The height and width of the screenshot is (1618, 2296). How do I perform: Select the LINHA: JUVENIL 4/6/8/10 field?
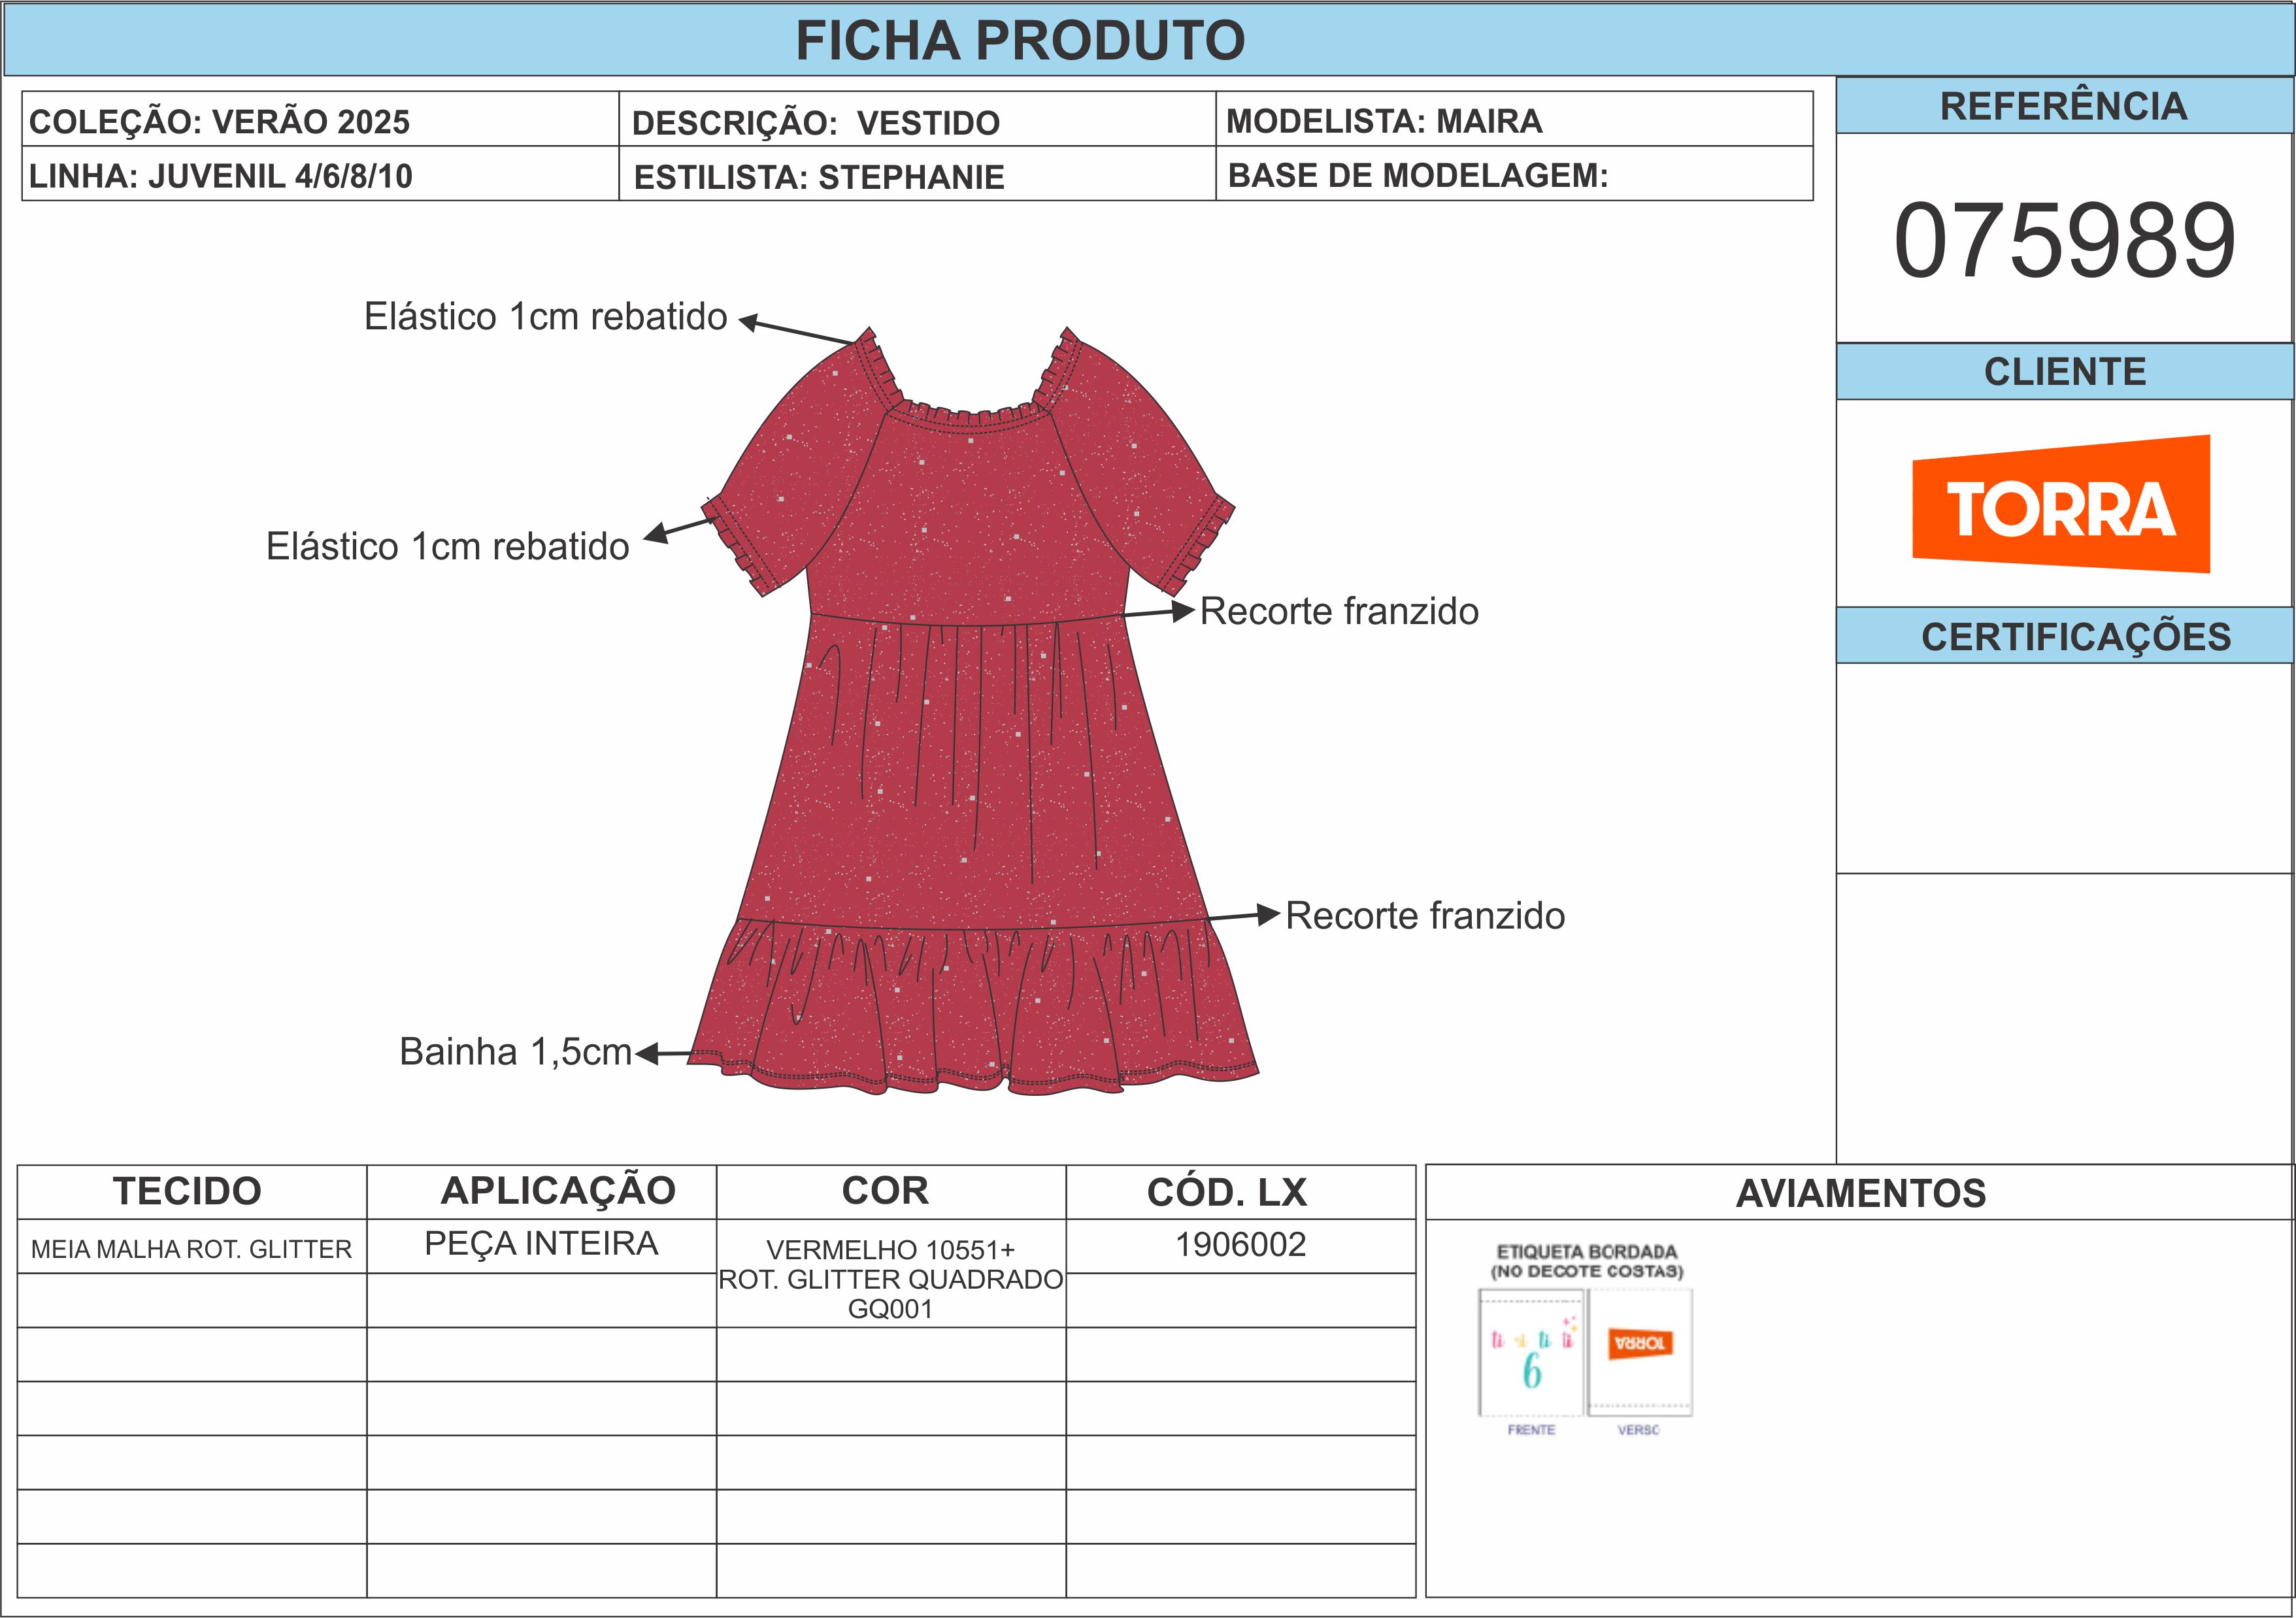tap(221, 176)
